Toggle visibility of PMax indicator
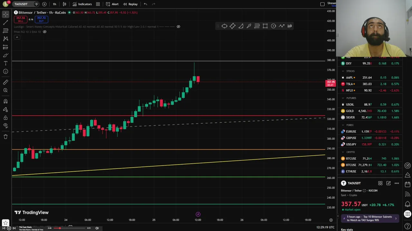This screenshot has width=412, height=231. (x=45, y=32)
